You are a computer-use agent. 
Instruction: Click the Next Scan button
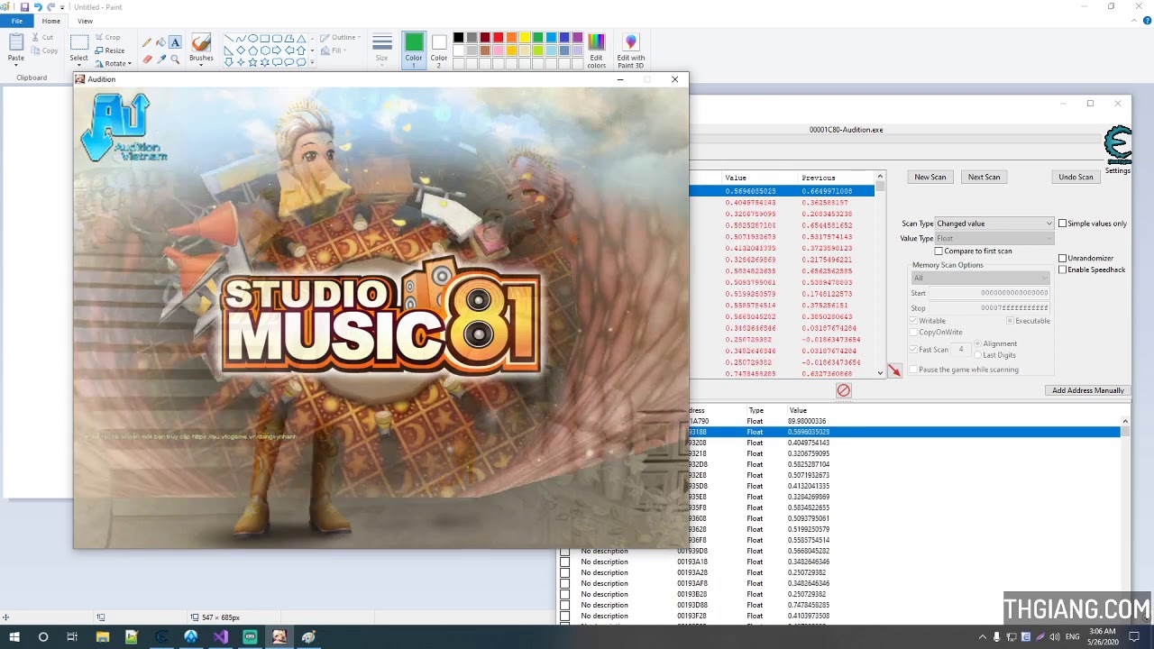(984, 177)
